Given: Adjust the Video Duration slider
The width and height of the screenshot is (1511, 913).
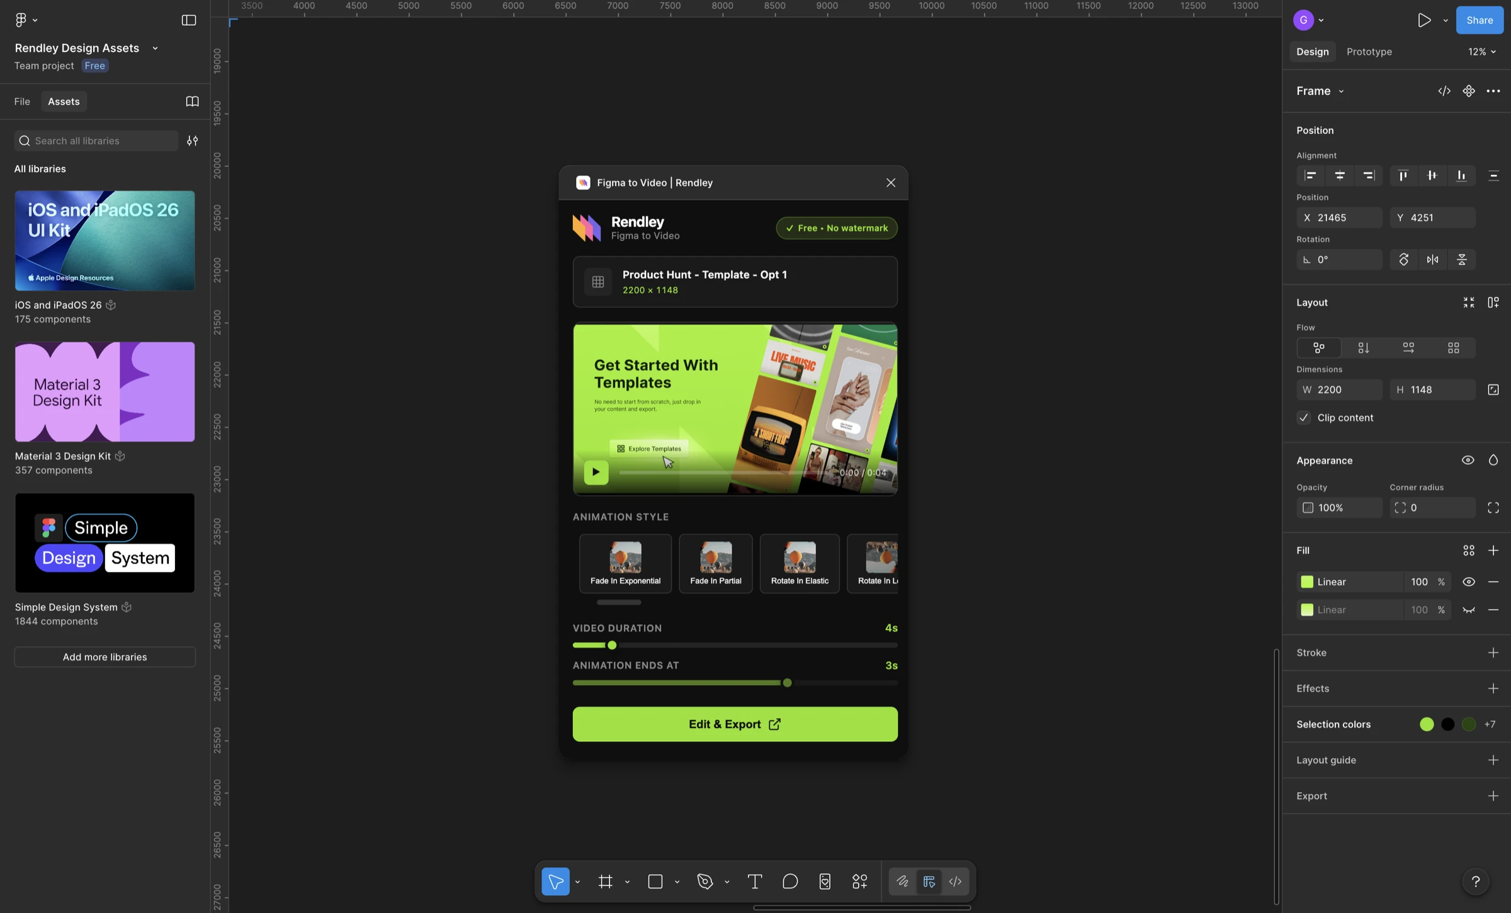Looking at the screenshot, I should coord(611,644).
